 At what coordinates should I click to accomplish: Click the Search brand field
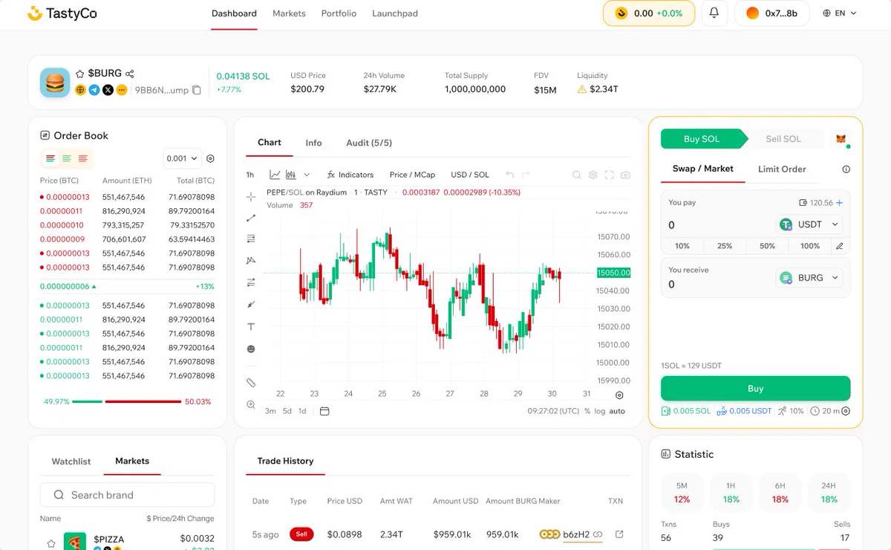tap(127, 495)
